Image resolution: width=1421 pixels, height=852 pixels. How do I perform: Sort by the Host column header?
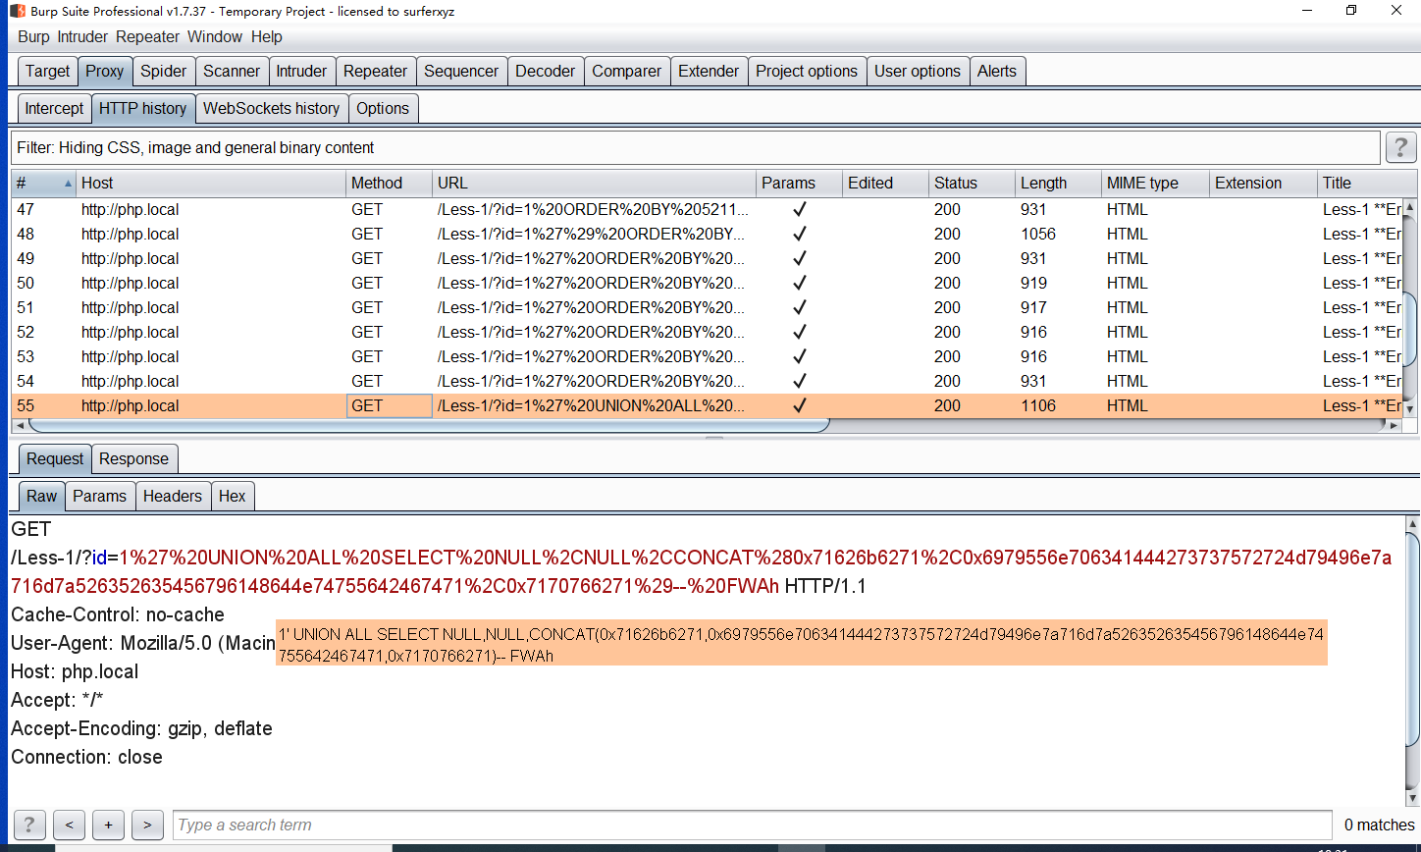(211, 183)
